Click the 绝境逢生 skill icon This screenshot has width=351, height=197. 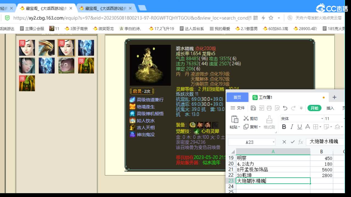click(132, 107)
